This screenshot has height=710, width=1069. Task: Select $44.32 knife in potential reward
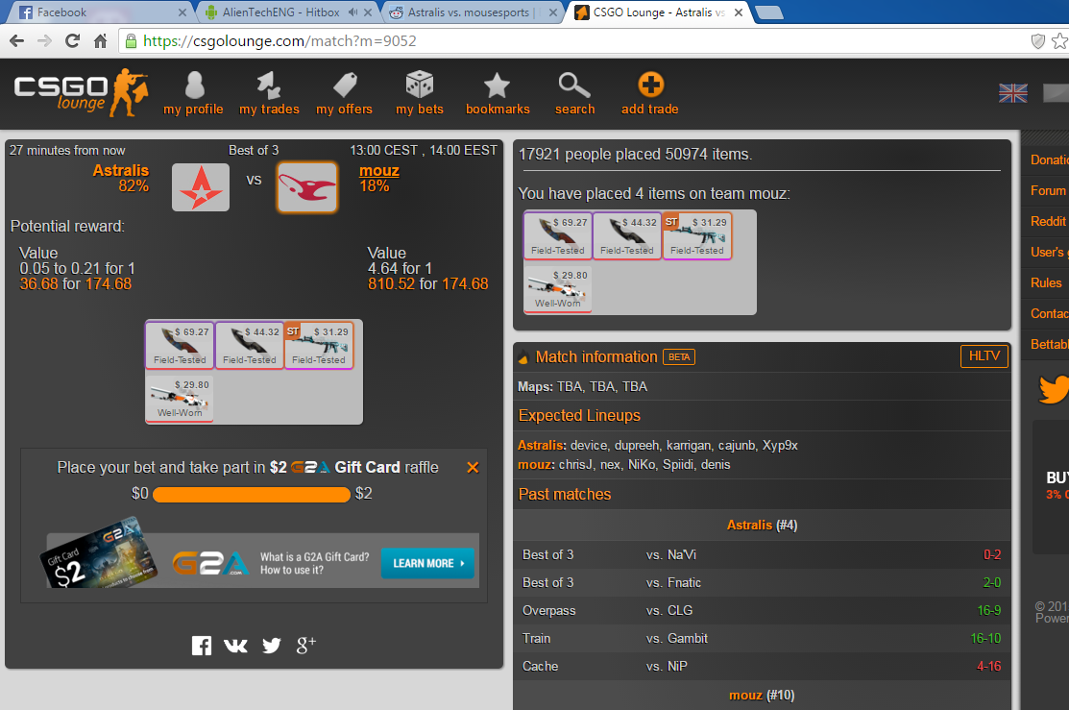250,345
